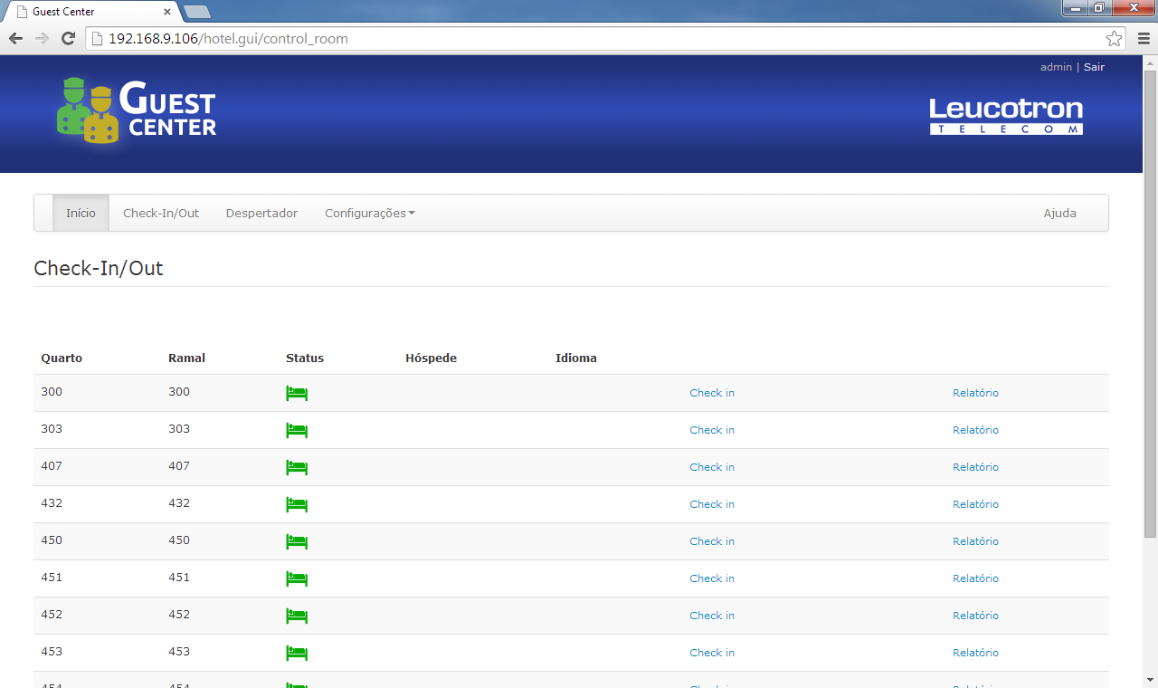Open Relatório for room 453
This screenshot has height=688, width=1158.
pos(975,653)
